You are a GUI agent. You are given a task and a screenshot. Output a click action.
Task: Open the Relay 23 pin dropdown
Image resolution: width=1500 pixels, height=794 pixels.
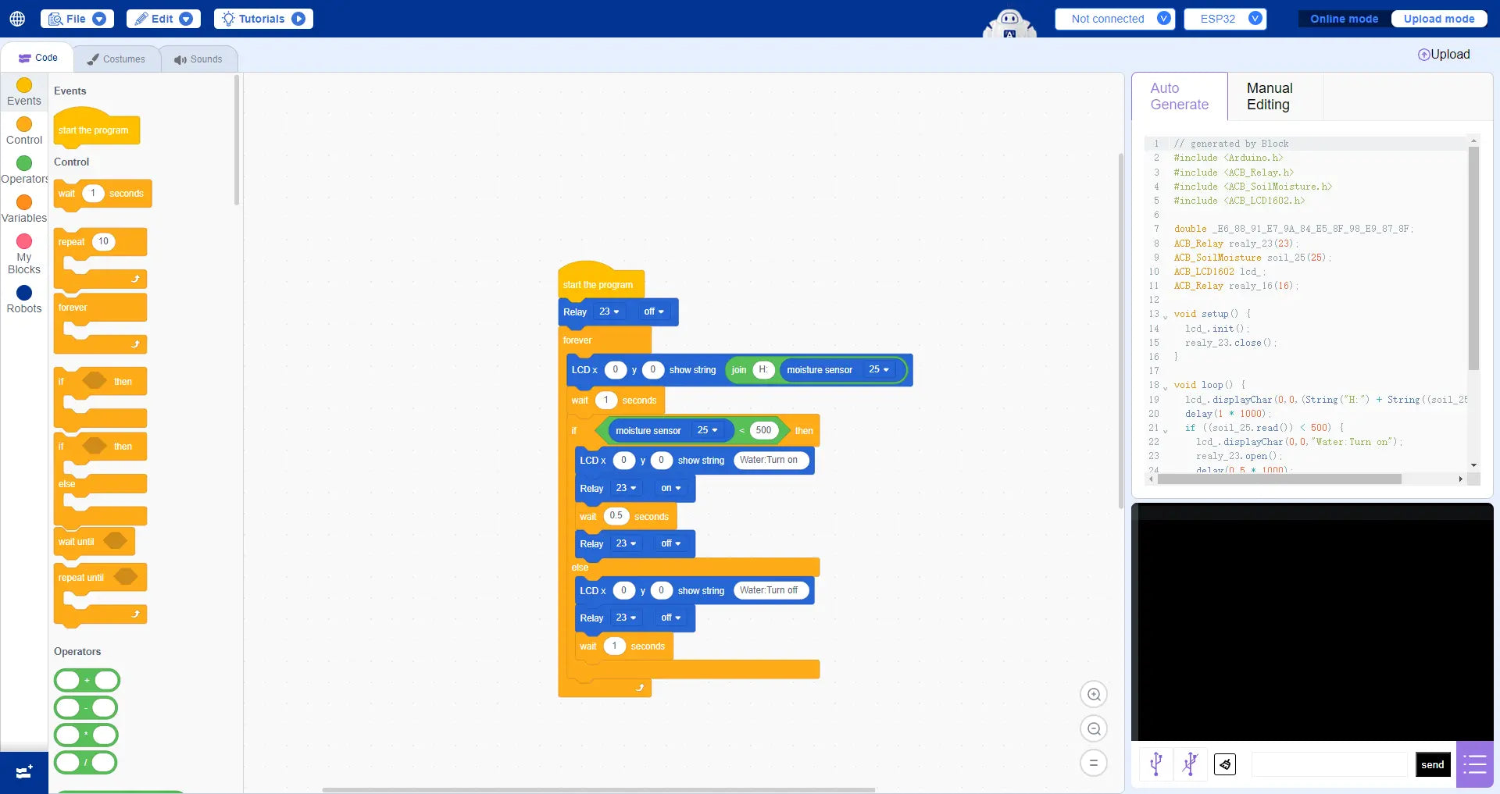[608, 312]
